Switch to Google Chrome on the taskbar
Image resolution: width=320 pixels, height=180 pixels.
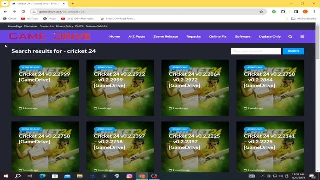(x=142, y=176)
